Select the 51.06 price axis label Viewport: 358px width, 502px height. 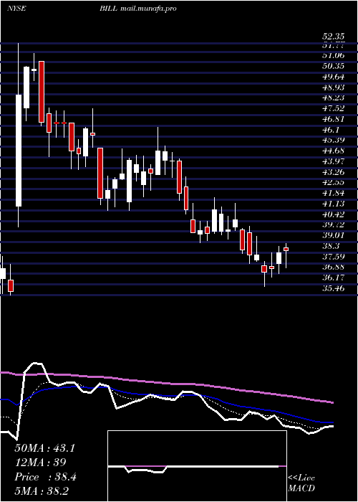(333, 55)
